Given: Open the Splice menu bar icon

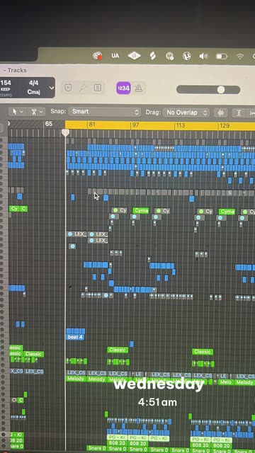Looking at the screenshot, I should pyautogui.click(x=153, y=56).
